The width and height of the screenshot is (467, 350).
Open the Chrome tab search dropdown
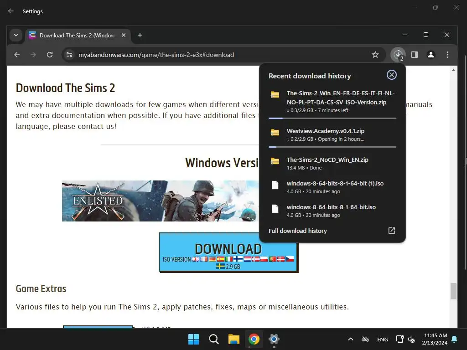click(16, 35)
